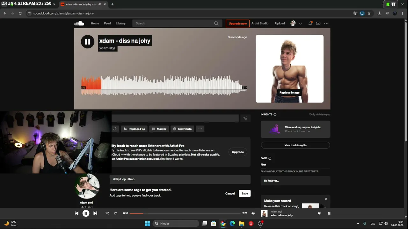408x229 pixels.
Task: Open the xdam styl artist link in hero
Action: (107, 48)
